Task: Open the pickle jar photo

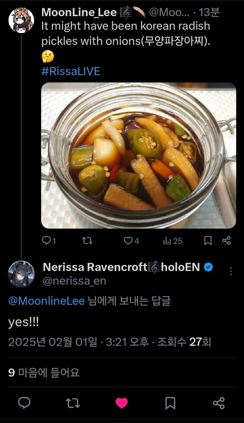Action: [139, 156]
